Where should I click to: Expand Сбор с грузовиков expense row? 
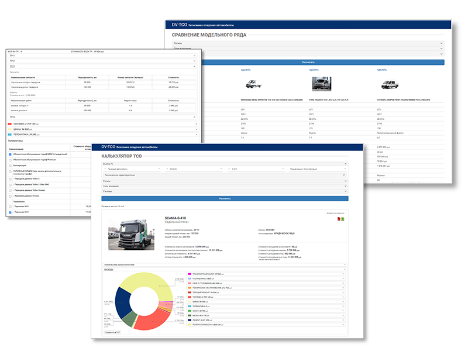[x=266, y=283]
